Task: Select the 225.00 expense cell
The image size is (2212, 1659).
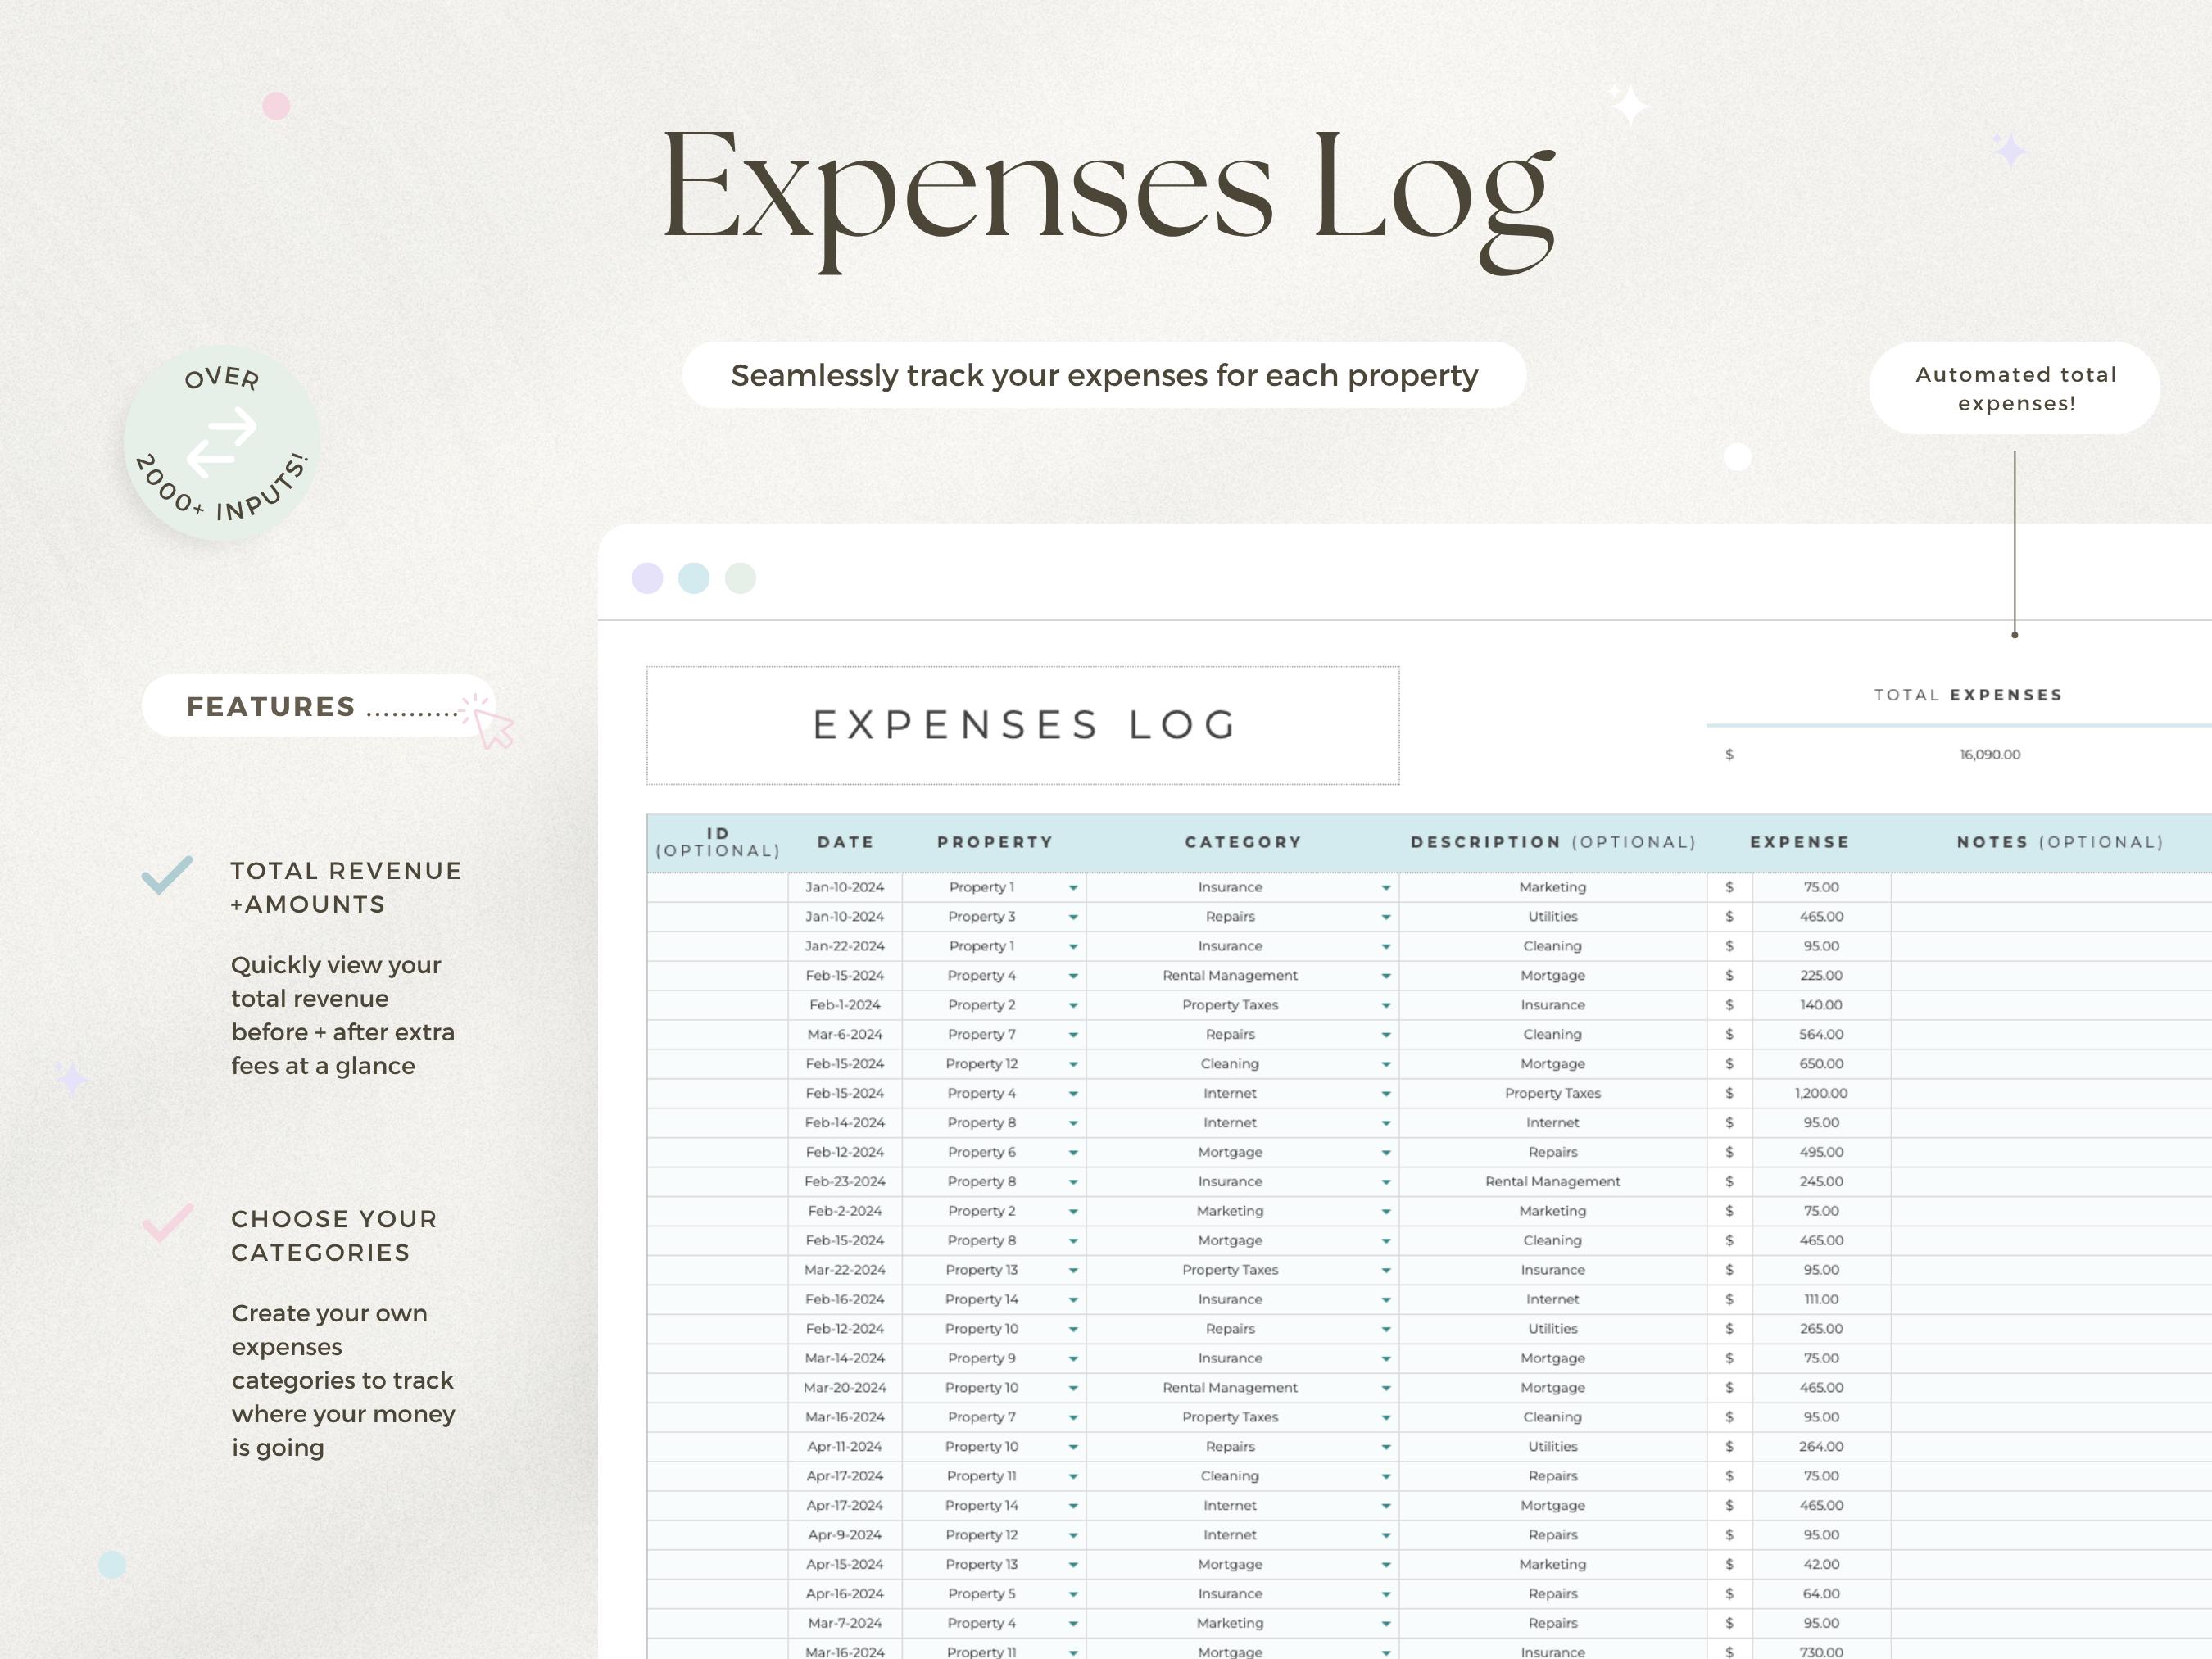Action: click(1821, 975)
